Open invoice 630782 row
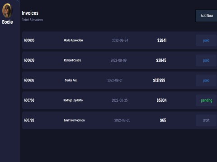Image resolution: width=217 pixels, height=162 pixels. [x=119, y=120]
